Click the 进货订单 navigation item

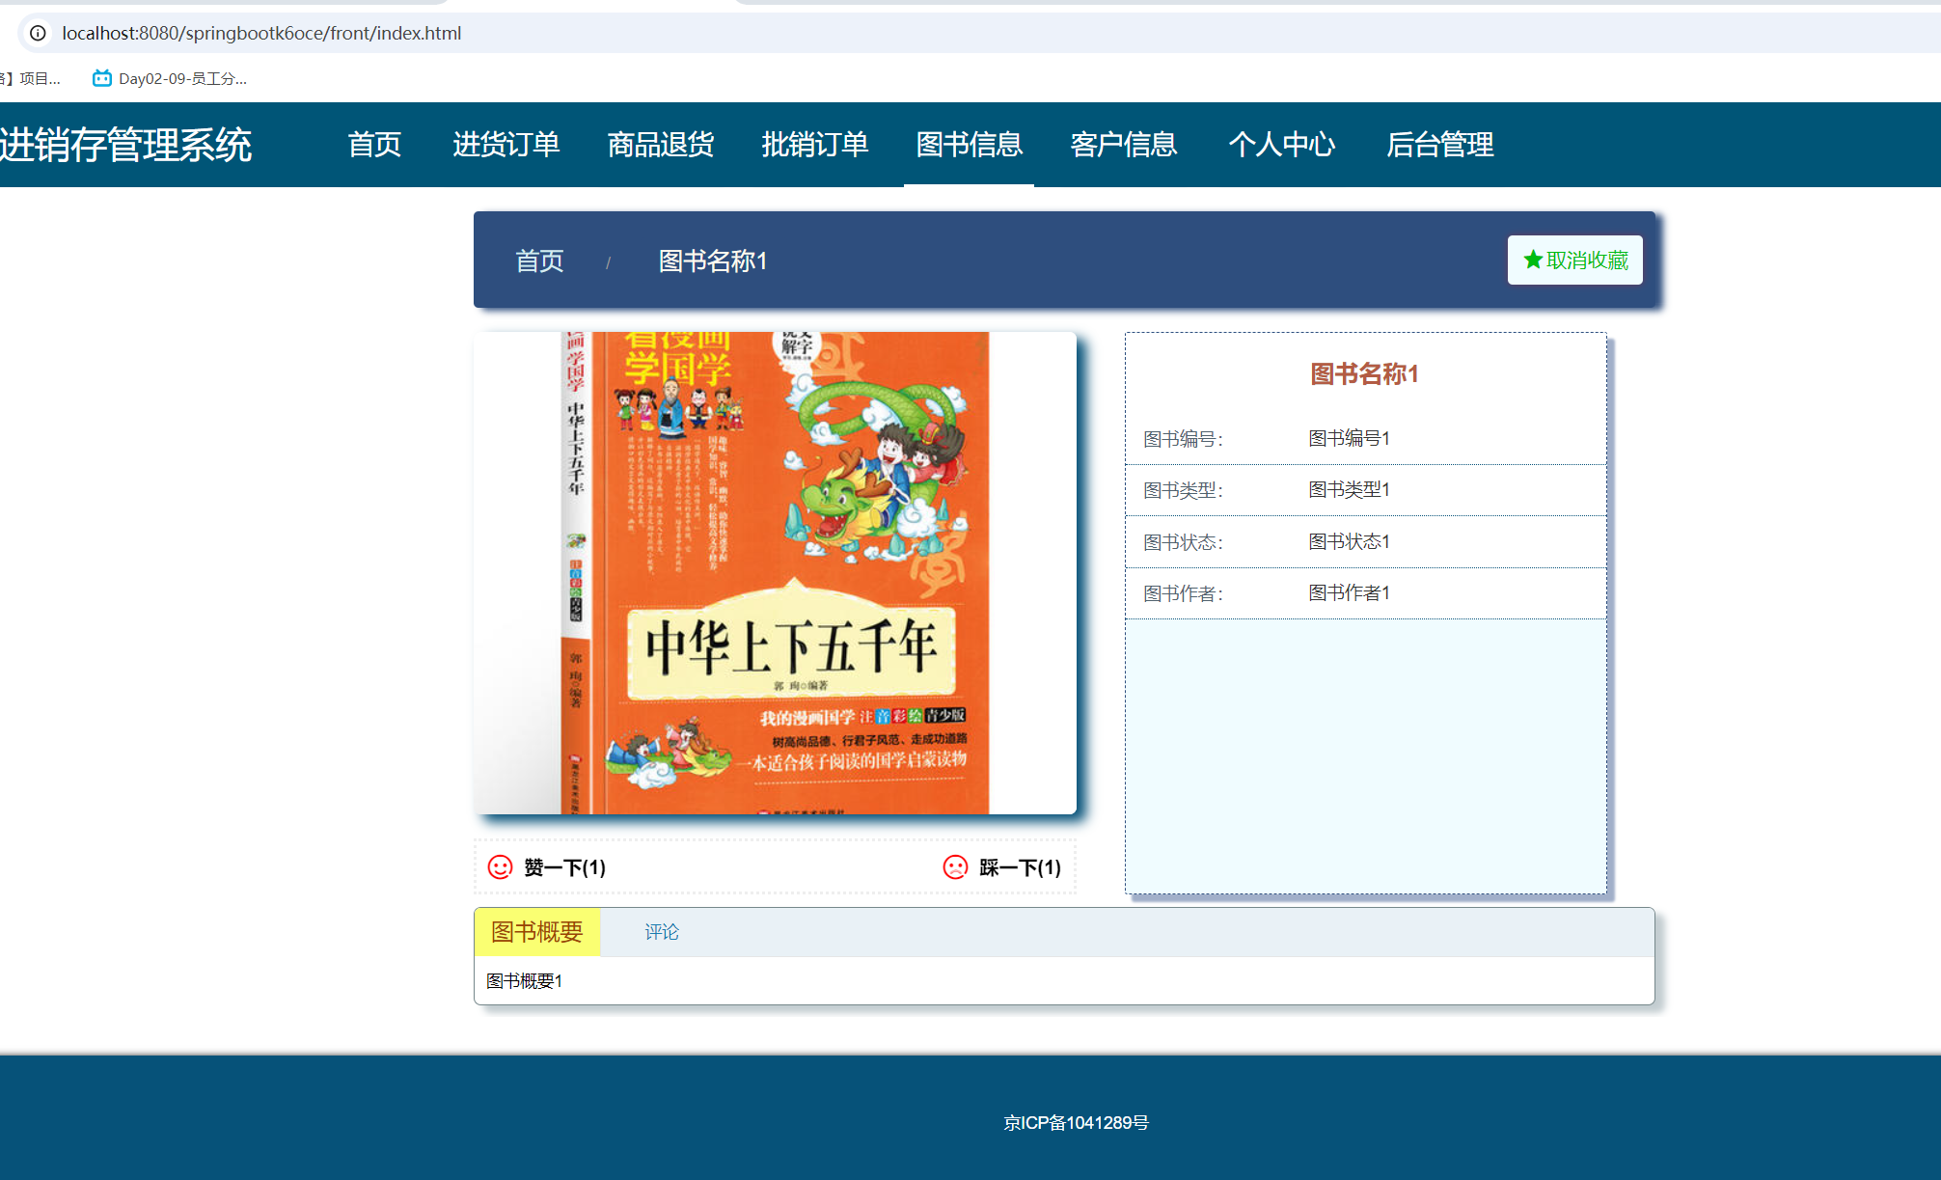coord(506,145)
